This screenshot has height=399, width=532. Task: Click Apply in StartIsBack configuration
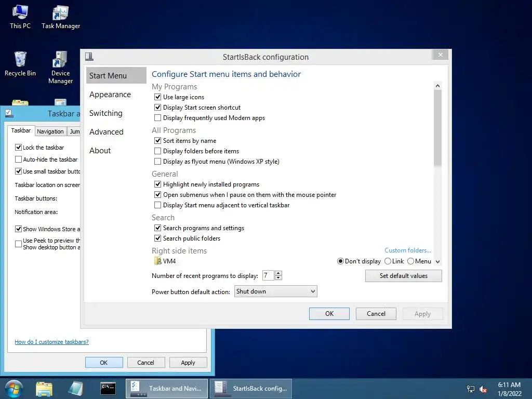[422, 314]
